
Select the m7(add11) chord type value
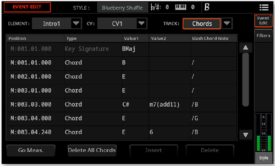point(165,105)
